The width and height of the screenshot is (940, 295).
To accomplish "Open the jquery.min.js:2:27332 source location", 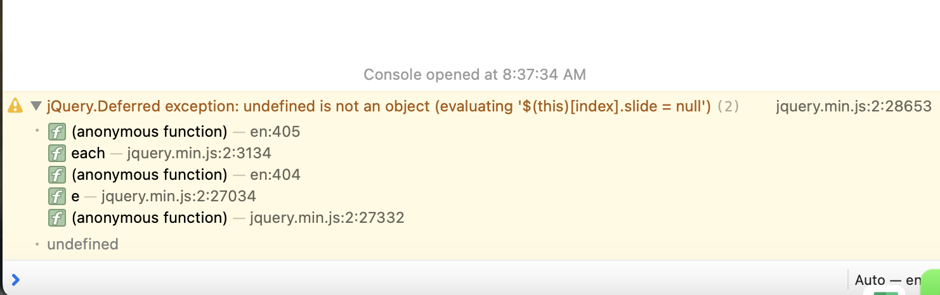I will tap(327, 218).
